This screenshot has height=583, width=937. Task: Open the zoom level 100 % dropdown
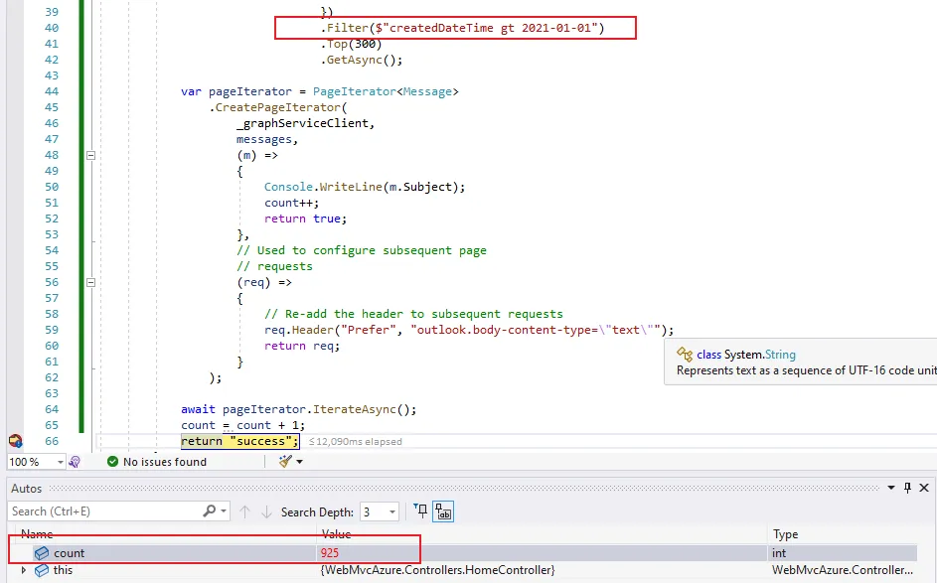point(60,462)
